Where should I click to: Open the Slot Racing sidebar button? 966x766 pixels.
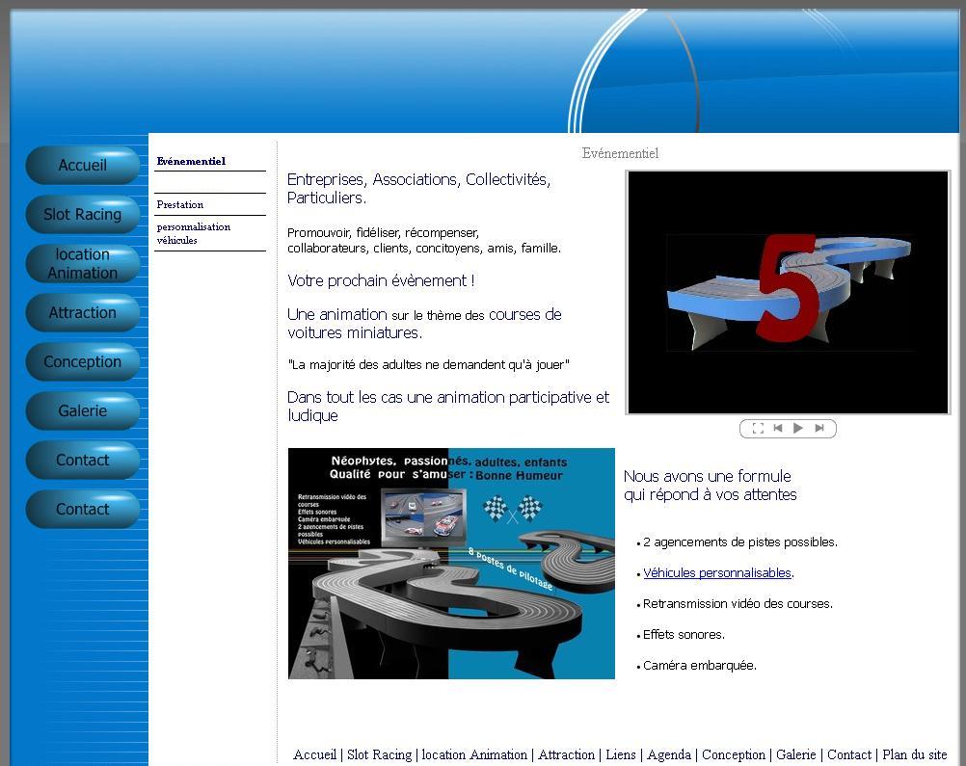(x=83, y=215)
